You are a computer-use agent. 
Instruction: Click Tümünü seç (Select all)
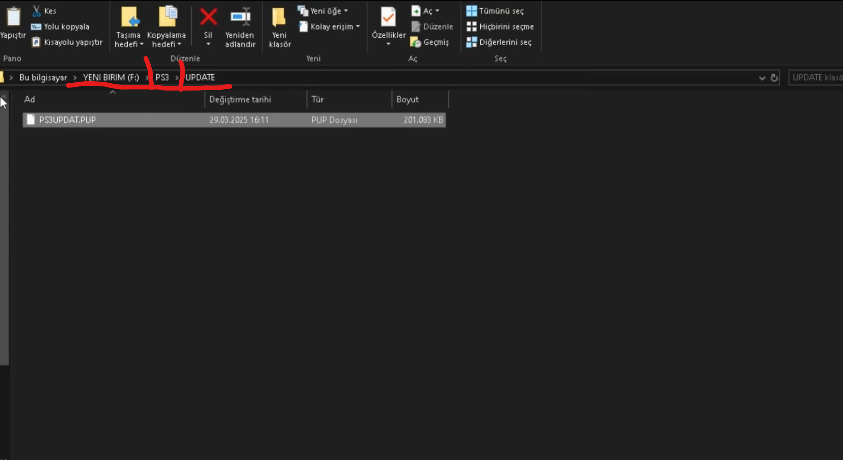coord(501,11)
